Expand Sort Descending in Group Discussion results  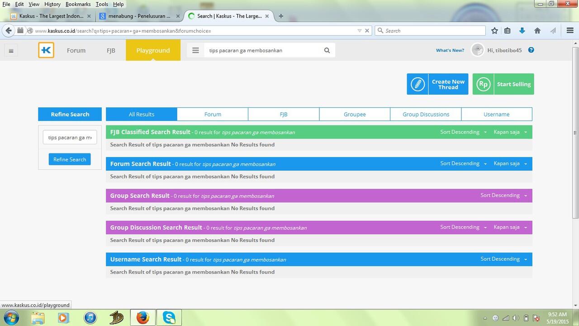click(464, 227)
